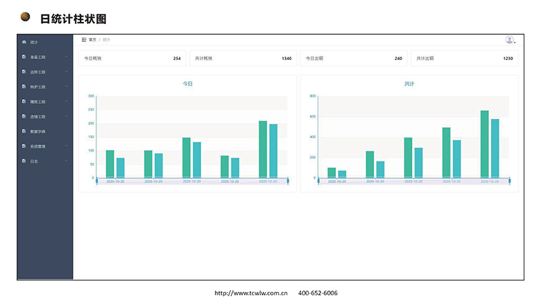Click the 400-652-6006 phone number

318,293
